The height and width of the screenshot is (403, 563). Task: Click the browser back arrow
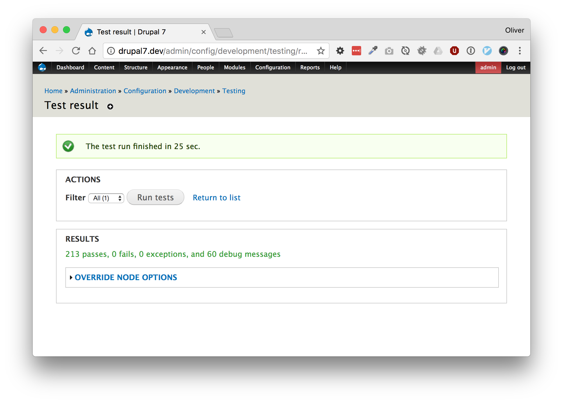point(43,51)
